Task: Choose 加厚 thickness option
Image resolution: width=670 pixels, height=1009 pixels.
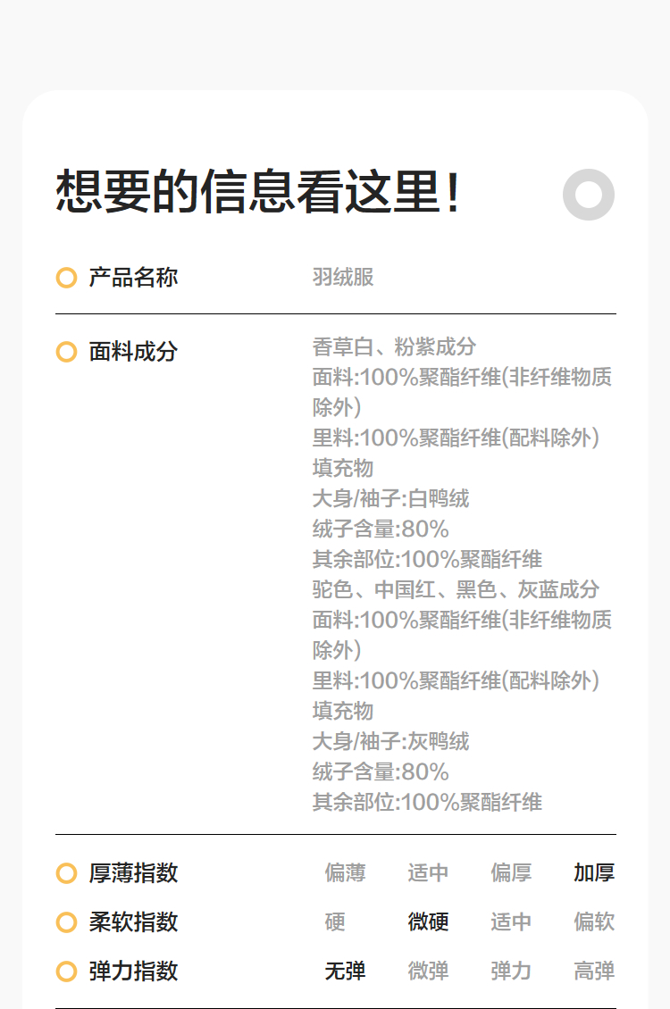Action: (594, 873)
